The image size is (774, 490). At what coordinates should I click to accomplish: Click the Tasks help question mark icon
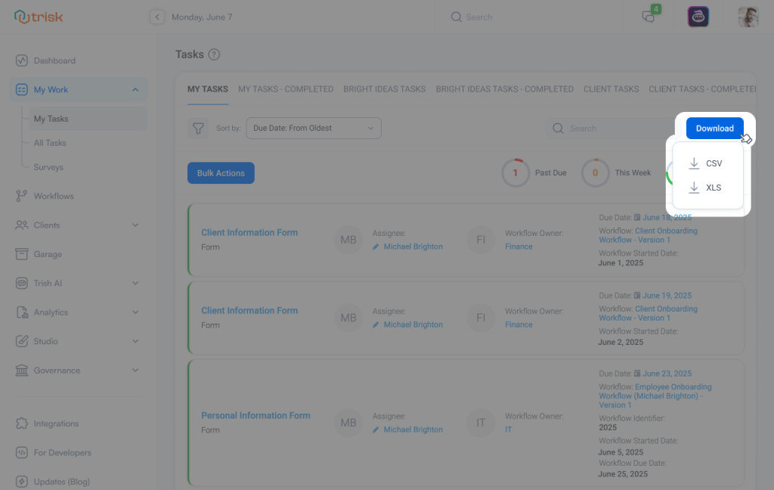click(x=214, y=54)
